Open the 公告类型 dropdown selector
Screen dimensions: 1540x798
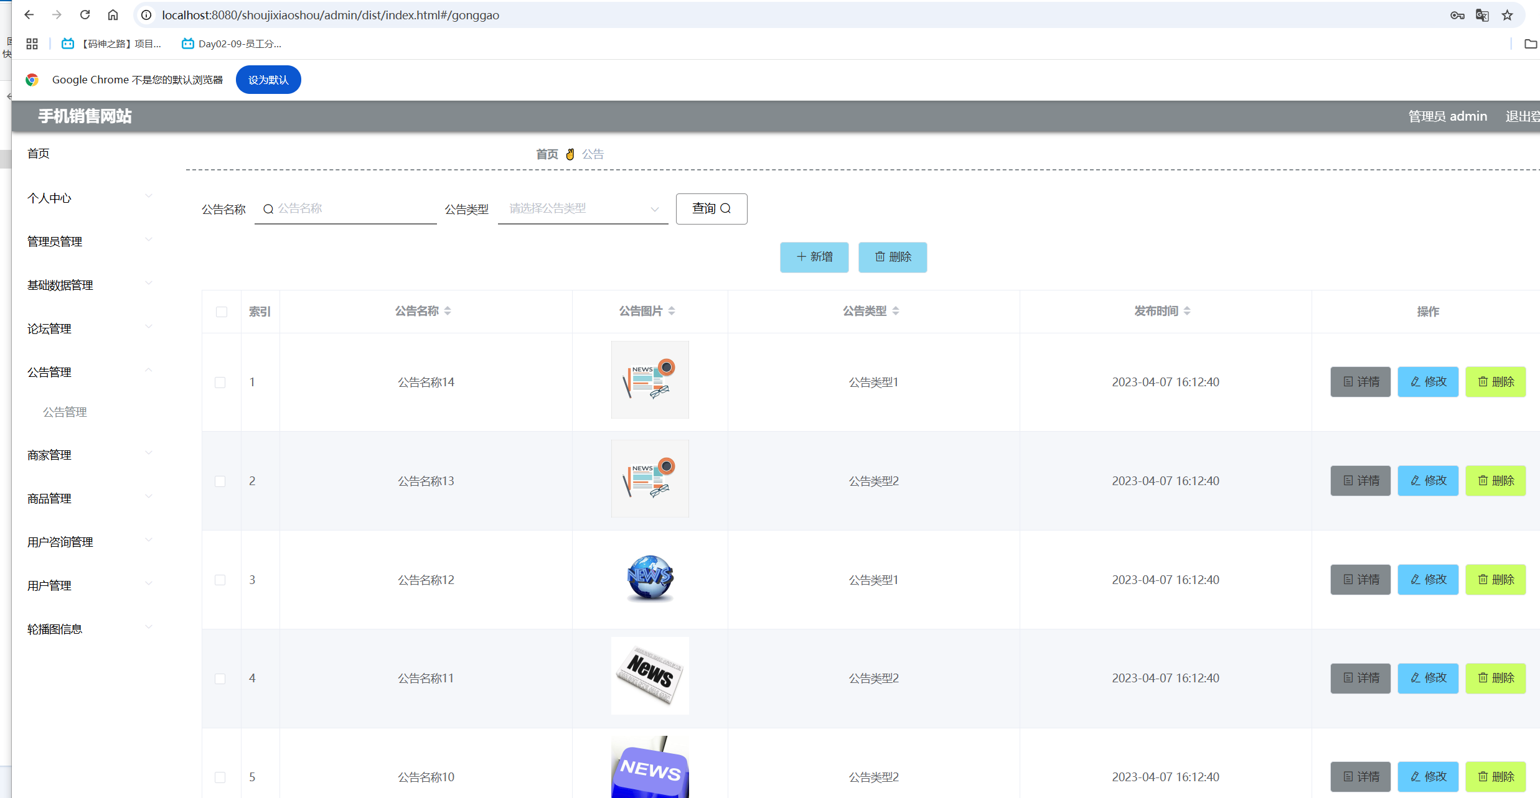(x=582, y=209)
